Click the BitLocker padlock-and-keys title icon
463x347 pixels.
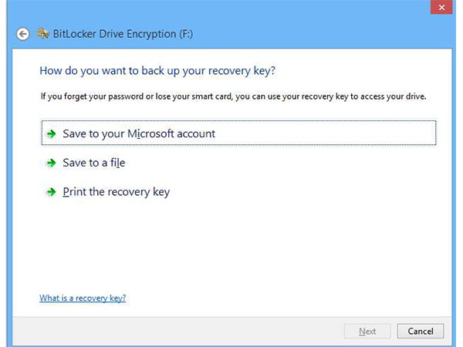[43, 34]
